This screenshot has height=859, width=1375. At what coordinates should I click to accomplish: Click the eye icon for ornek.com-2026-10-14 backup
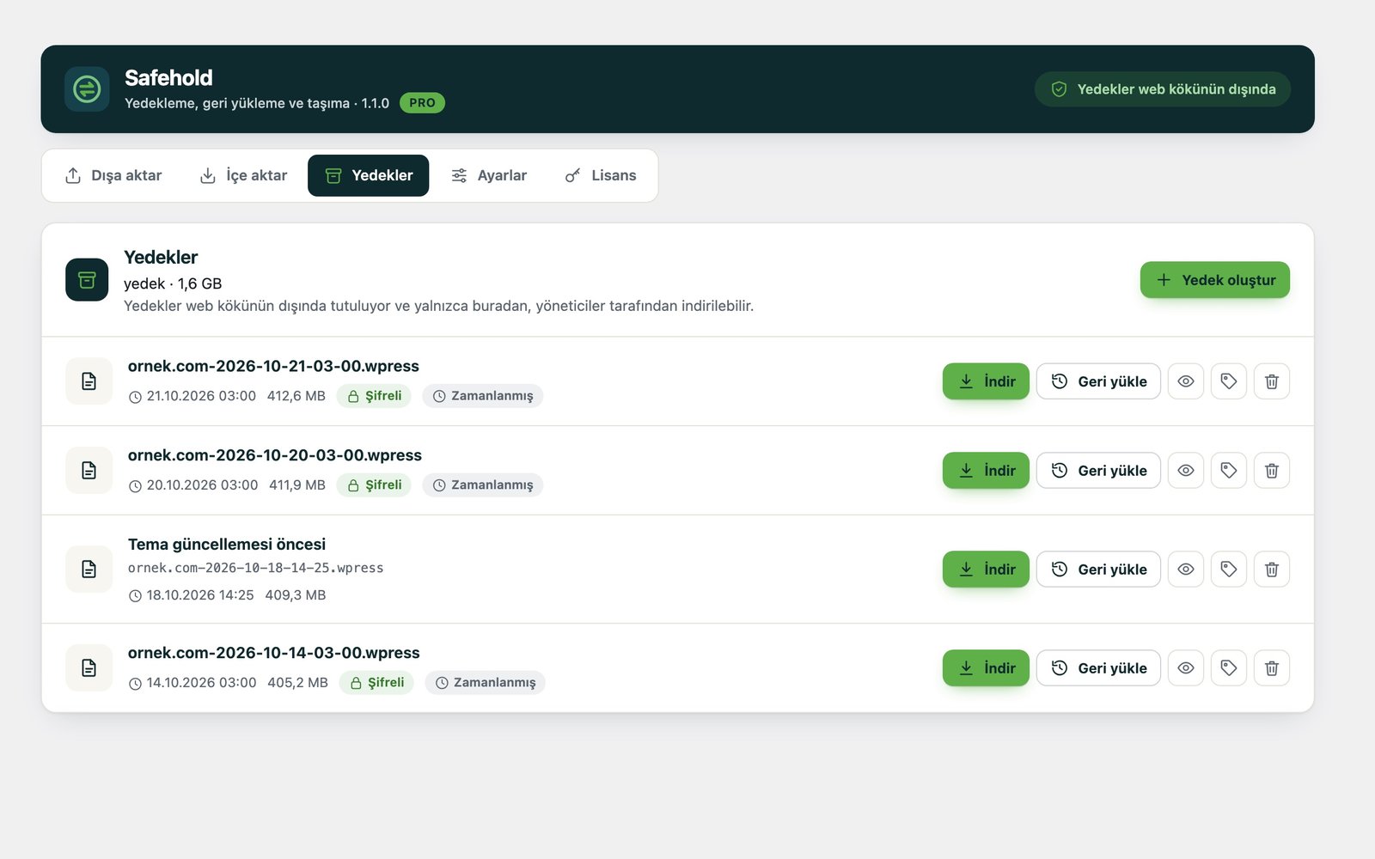tap(1186, 668)
